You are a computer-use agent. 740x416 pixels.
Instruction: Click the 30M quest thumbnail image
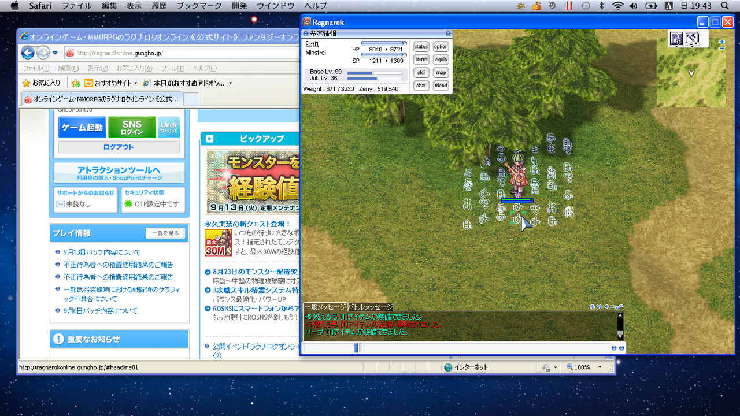(218, 243)
